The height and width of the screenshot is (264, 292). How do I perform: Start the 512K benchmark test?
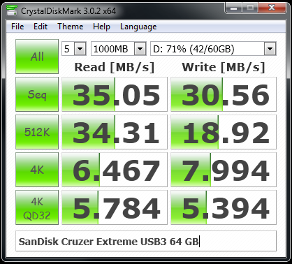(37, 132)
